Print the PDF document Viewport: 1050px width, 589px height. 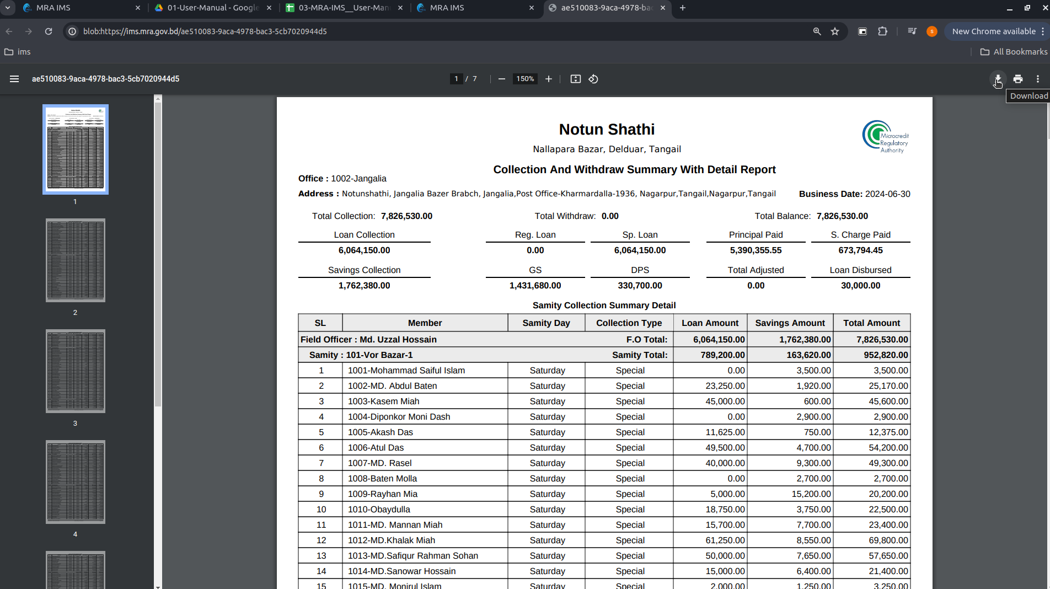pyautogui.click(x=1018, y=79)
